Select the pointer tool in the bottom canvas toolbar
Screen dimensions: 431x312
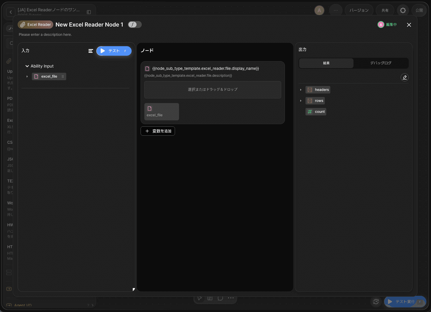(x=200, y=298)
